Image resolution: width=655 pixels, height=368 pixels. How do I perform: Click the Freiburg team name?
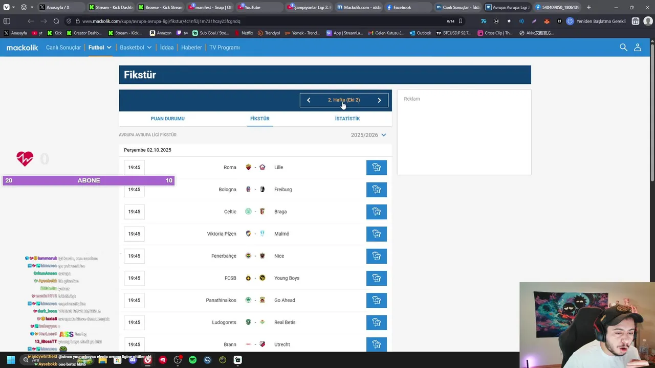(283, 190)
